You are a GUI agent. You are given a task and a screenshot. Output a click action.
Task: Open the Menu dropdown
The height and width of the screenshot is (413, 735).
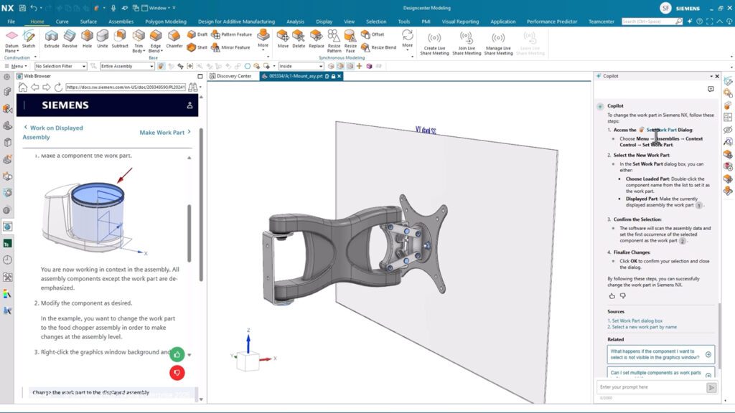16,66
